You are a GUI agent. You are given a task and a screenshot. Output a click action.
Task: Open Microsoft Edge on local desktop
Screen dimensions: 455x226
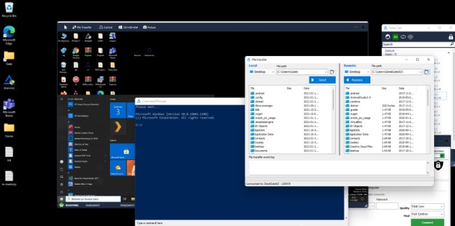pyautogui.click(x=9, y=35)
